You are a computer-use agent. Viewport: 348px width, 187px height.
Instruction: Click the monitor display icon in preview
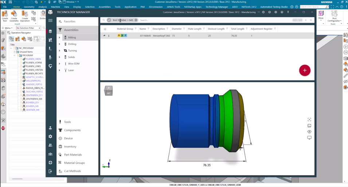[x=309, y=138]
